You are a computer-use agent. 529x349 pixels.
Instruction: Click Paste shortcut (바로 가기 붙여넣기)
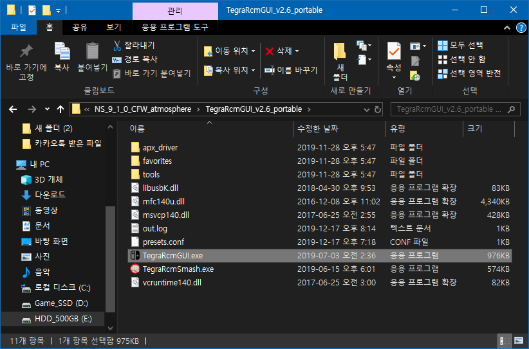click(x=151, y=73)
